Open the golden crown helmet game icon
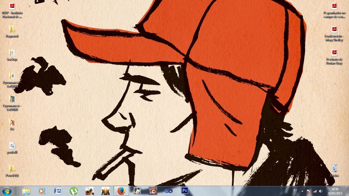Viewport: 349px width, 196px height. [106, 191]
